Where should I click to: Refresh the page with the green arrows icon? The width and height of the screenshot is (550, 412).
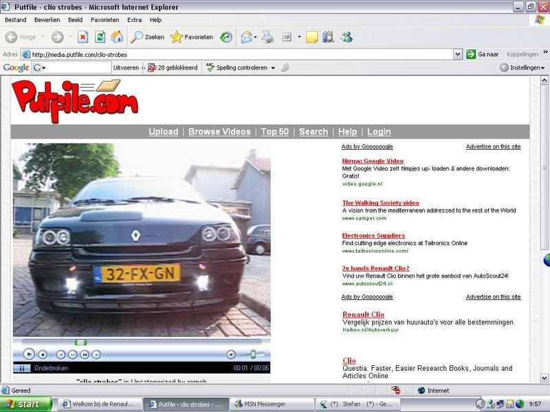[100, 37]
